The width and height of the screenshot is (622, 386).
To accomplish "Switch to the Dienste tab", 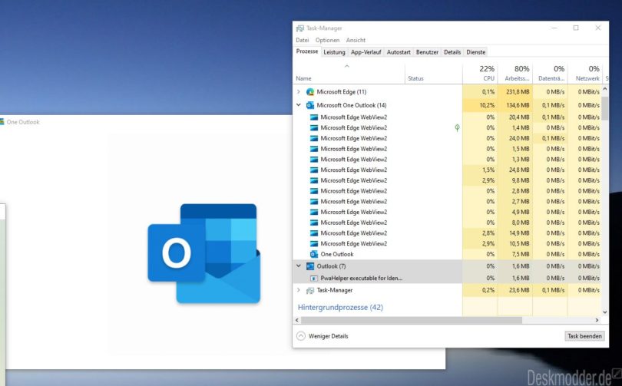I will coord(475,52).
